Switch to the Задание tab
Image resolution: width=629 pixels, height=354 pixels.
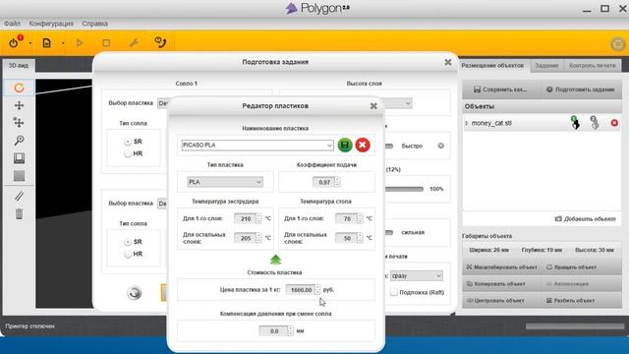[546, 66]
